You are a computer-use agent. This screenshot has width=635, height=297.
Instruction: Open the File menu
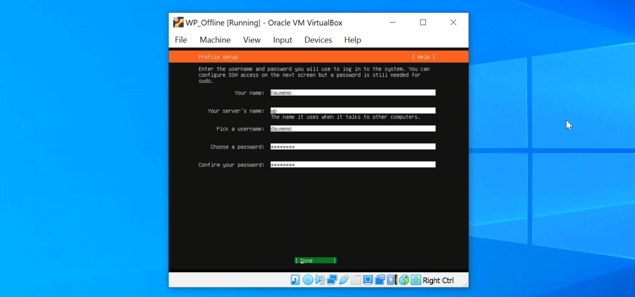coord(181,40)
